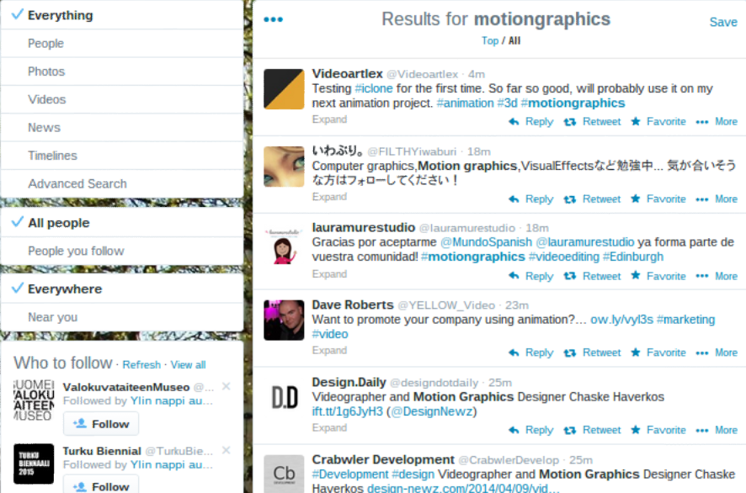The height and width of the screenshot is (493, 746).
Task: Open the #Edinburgh hashtag
Action: [633, 257]
